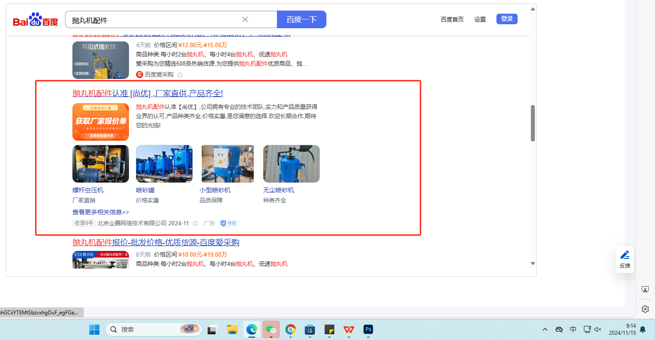Open the KXD 凯兴达 result thumbnail
Screen dimensions: 655x340
point(101,260)
